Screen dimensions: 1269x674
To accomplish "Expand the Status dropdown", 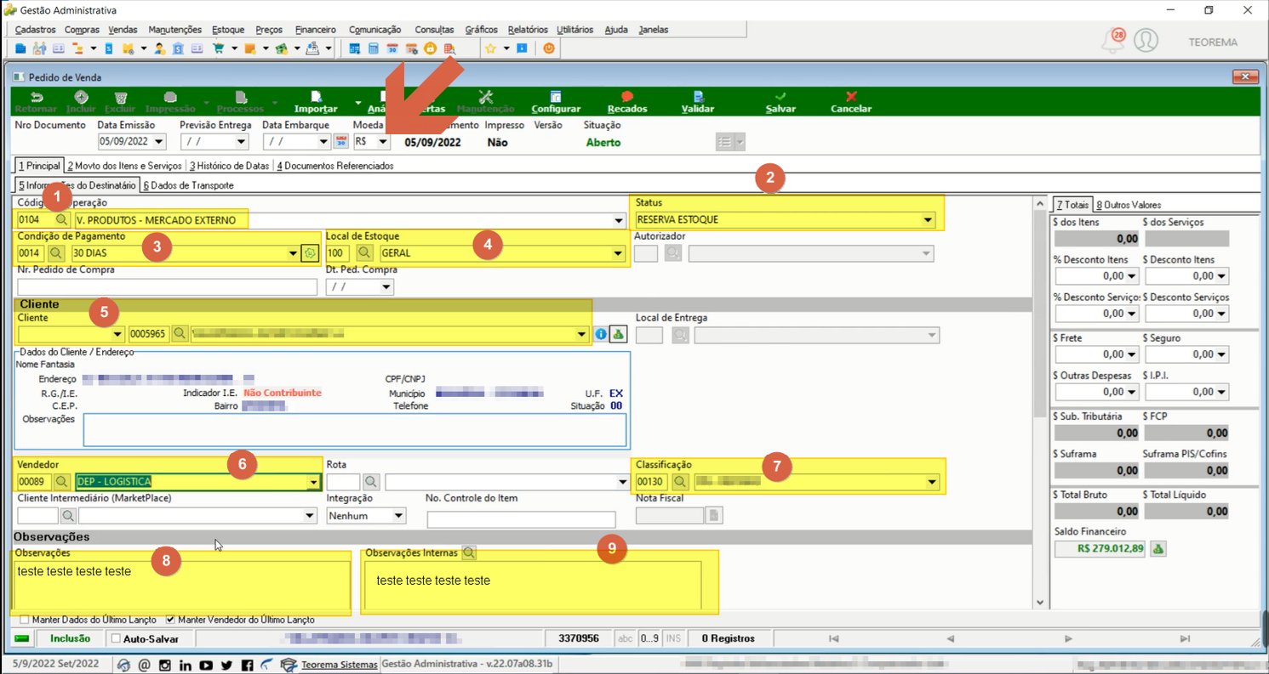I will [928, 220].
